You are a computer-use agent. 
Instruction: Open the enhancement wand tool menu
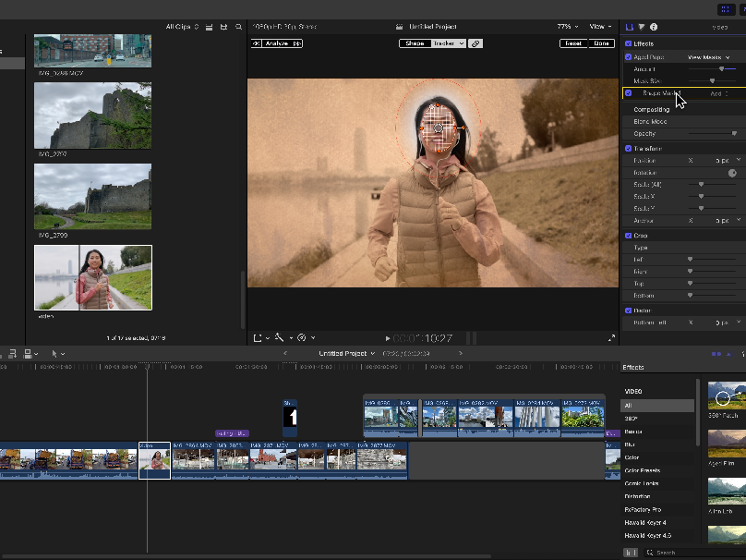(x=280, y=338)
